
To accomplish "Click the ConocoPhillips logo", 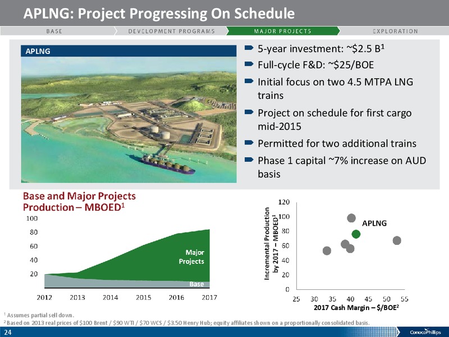I will [x=425, y=332].
